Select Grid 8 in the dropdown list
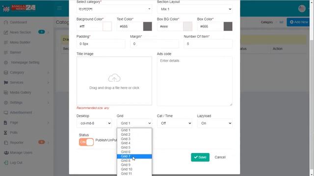 tap(134, 161)
